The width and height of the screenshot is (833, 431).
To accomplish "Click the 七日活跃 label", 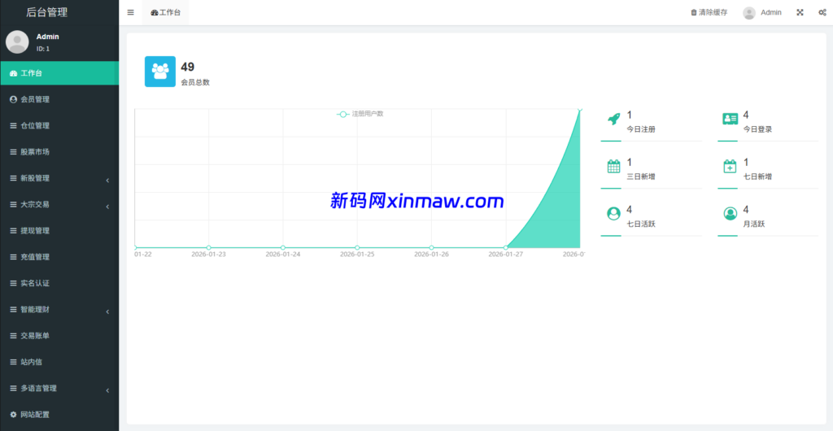I will point(641,224).
